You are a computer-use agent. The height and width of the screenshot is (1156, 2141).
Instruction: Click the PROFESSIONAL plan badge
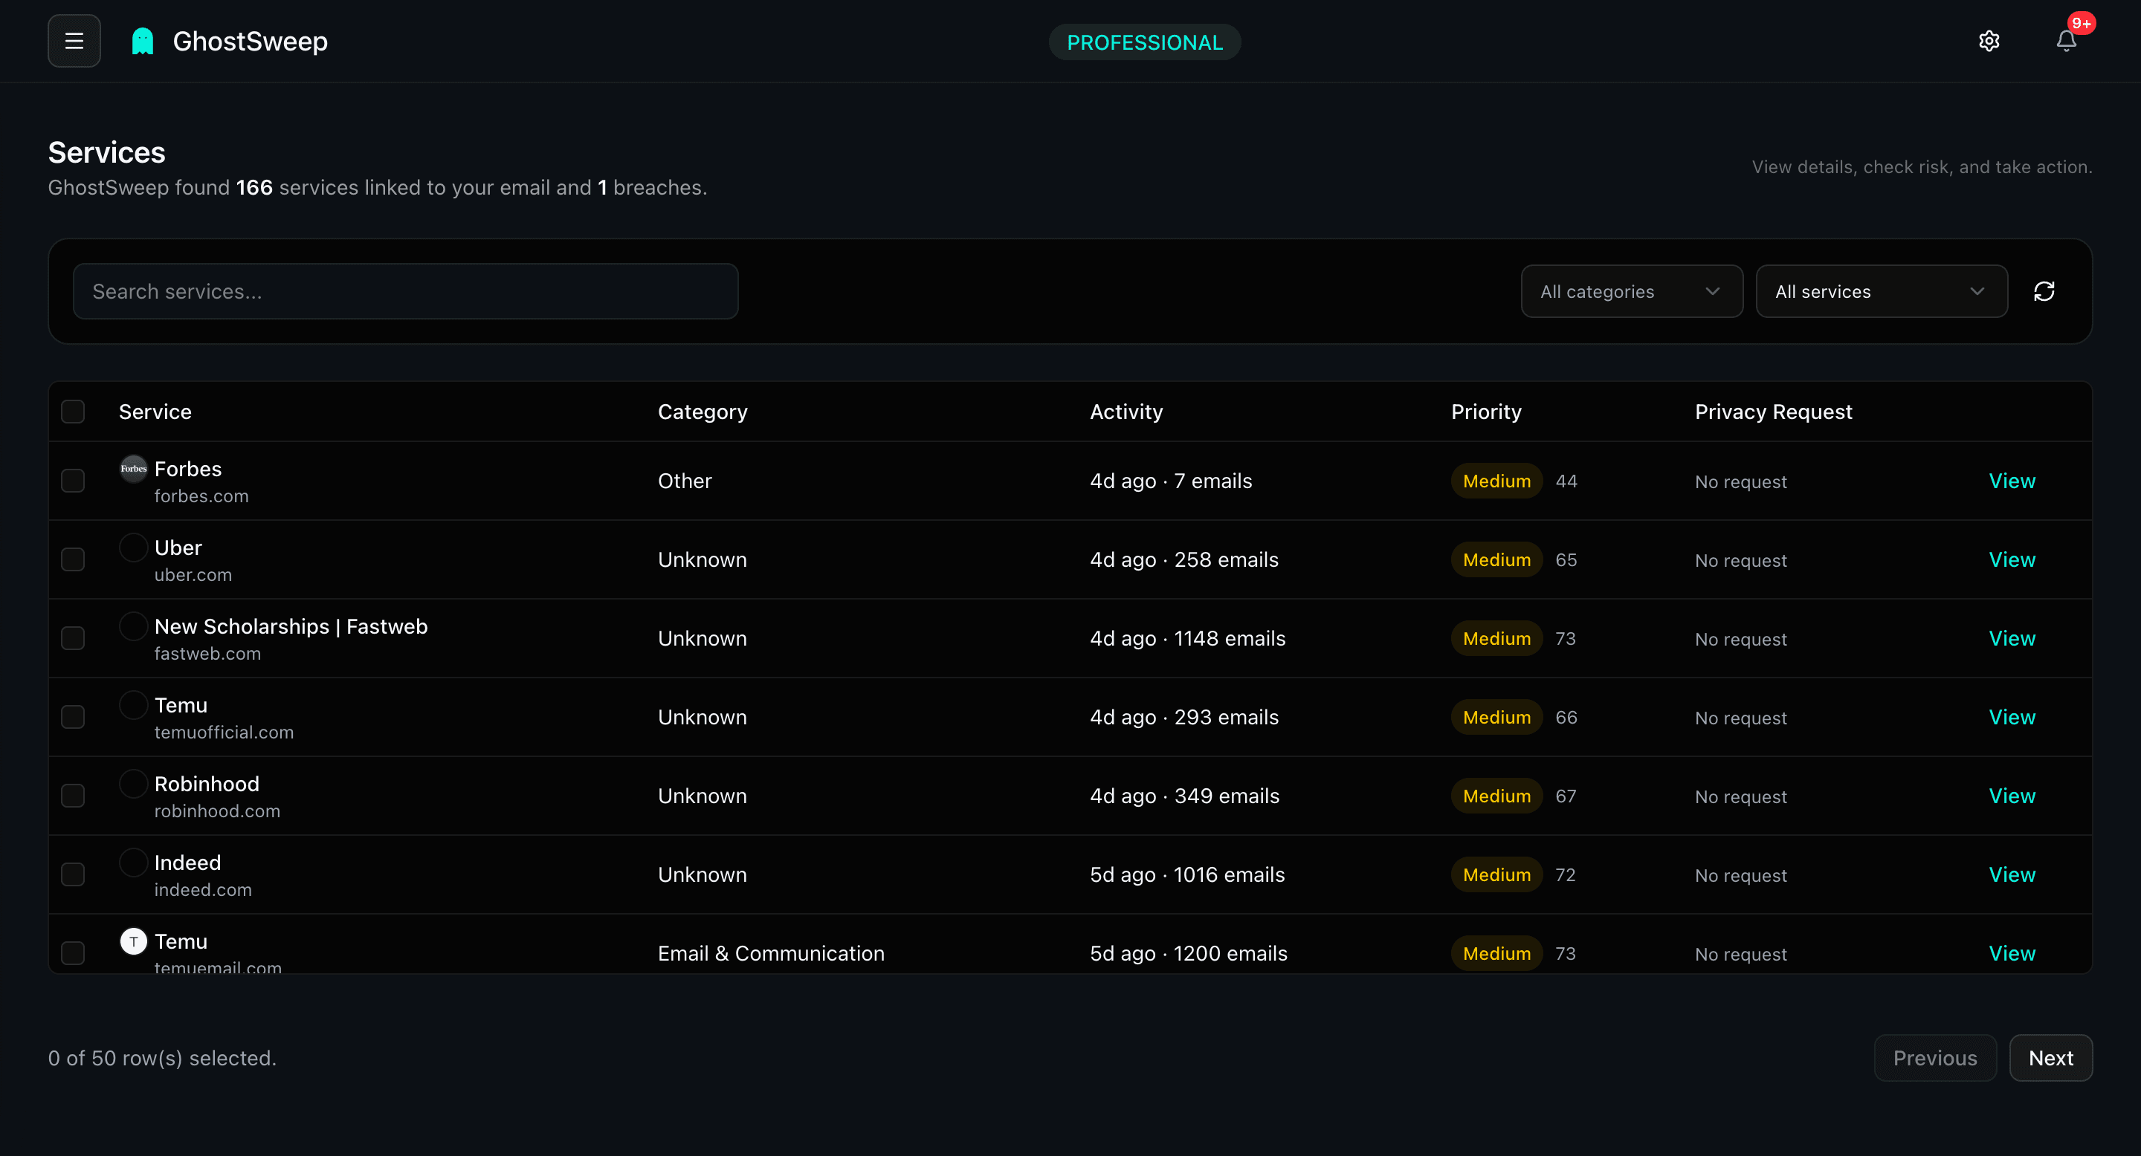coord(1145,42)
